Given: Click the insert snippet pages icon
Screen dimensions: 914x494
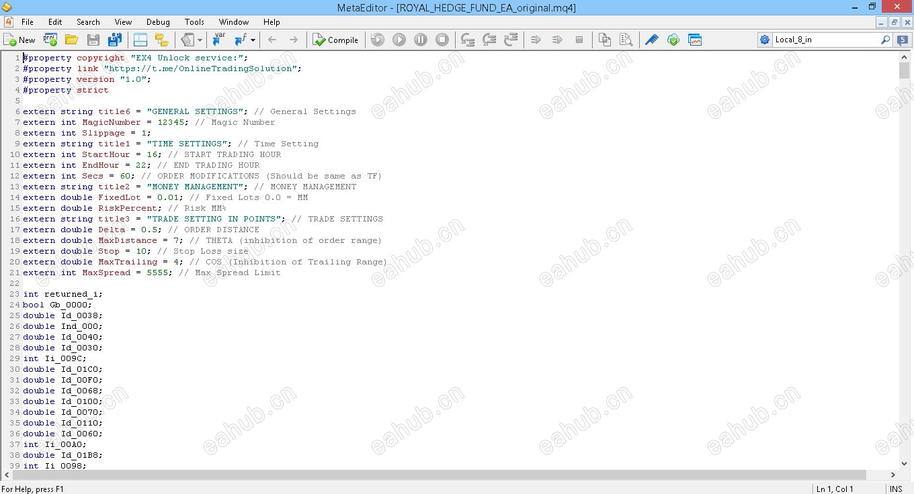Looking at the screenshot, I should coord(188,40).
